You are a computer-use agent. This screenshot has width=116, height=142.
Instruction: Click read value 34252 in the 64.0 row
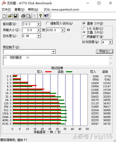107,100
